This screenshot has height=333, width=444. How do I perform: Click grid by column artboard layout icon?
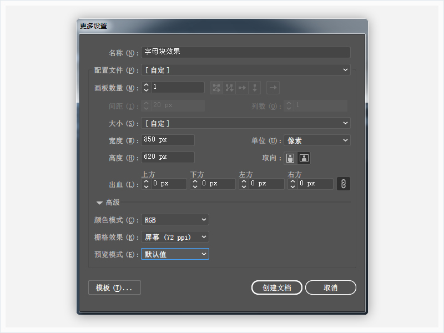(229, 88)
